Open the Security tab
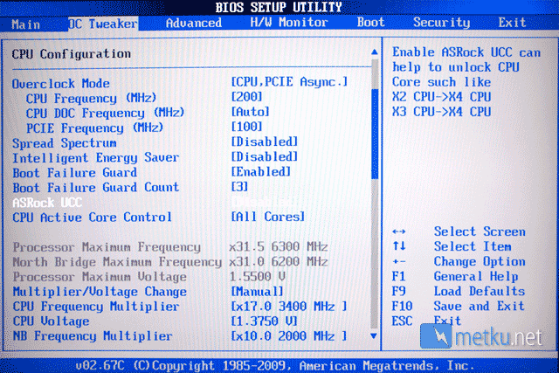The height and width of the screenshot is (373, 559). point(441,23)
